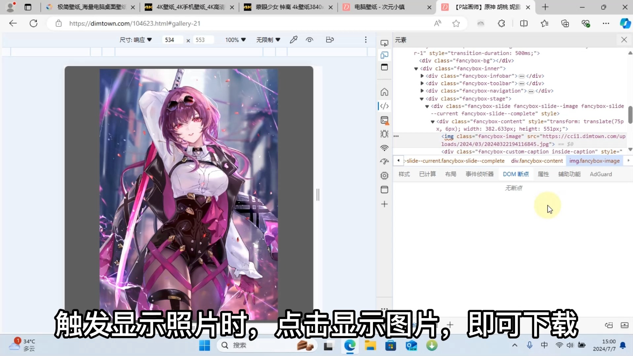Click the viewport height field showing 553
The image size is (633, 356).
(203, 40)
